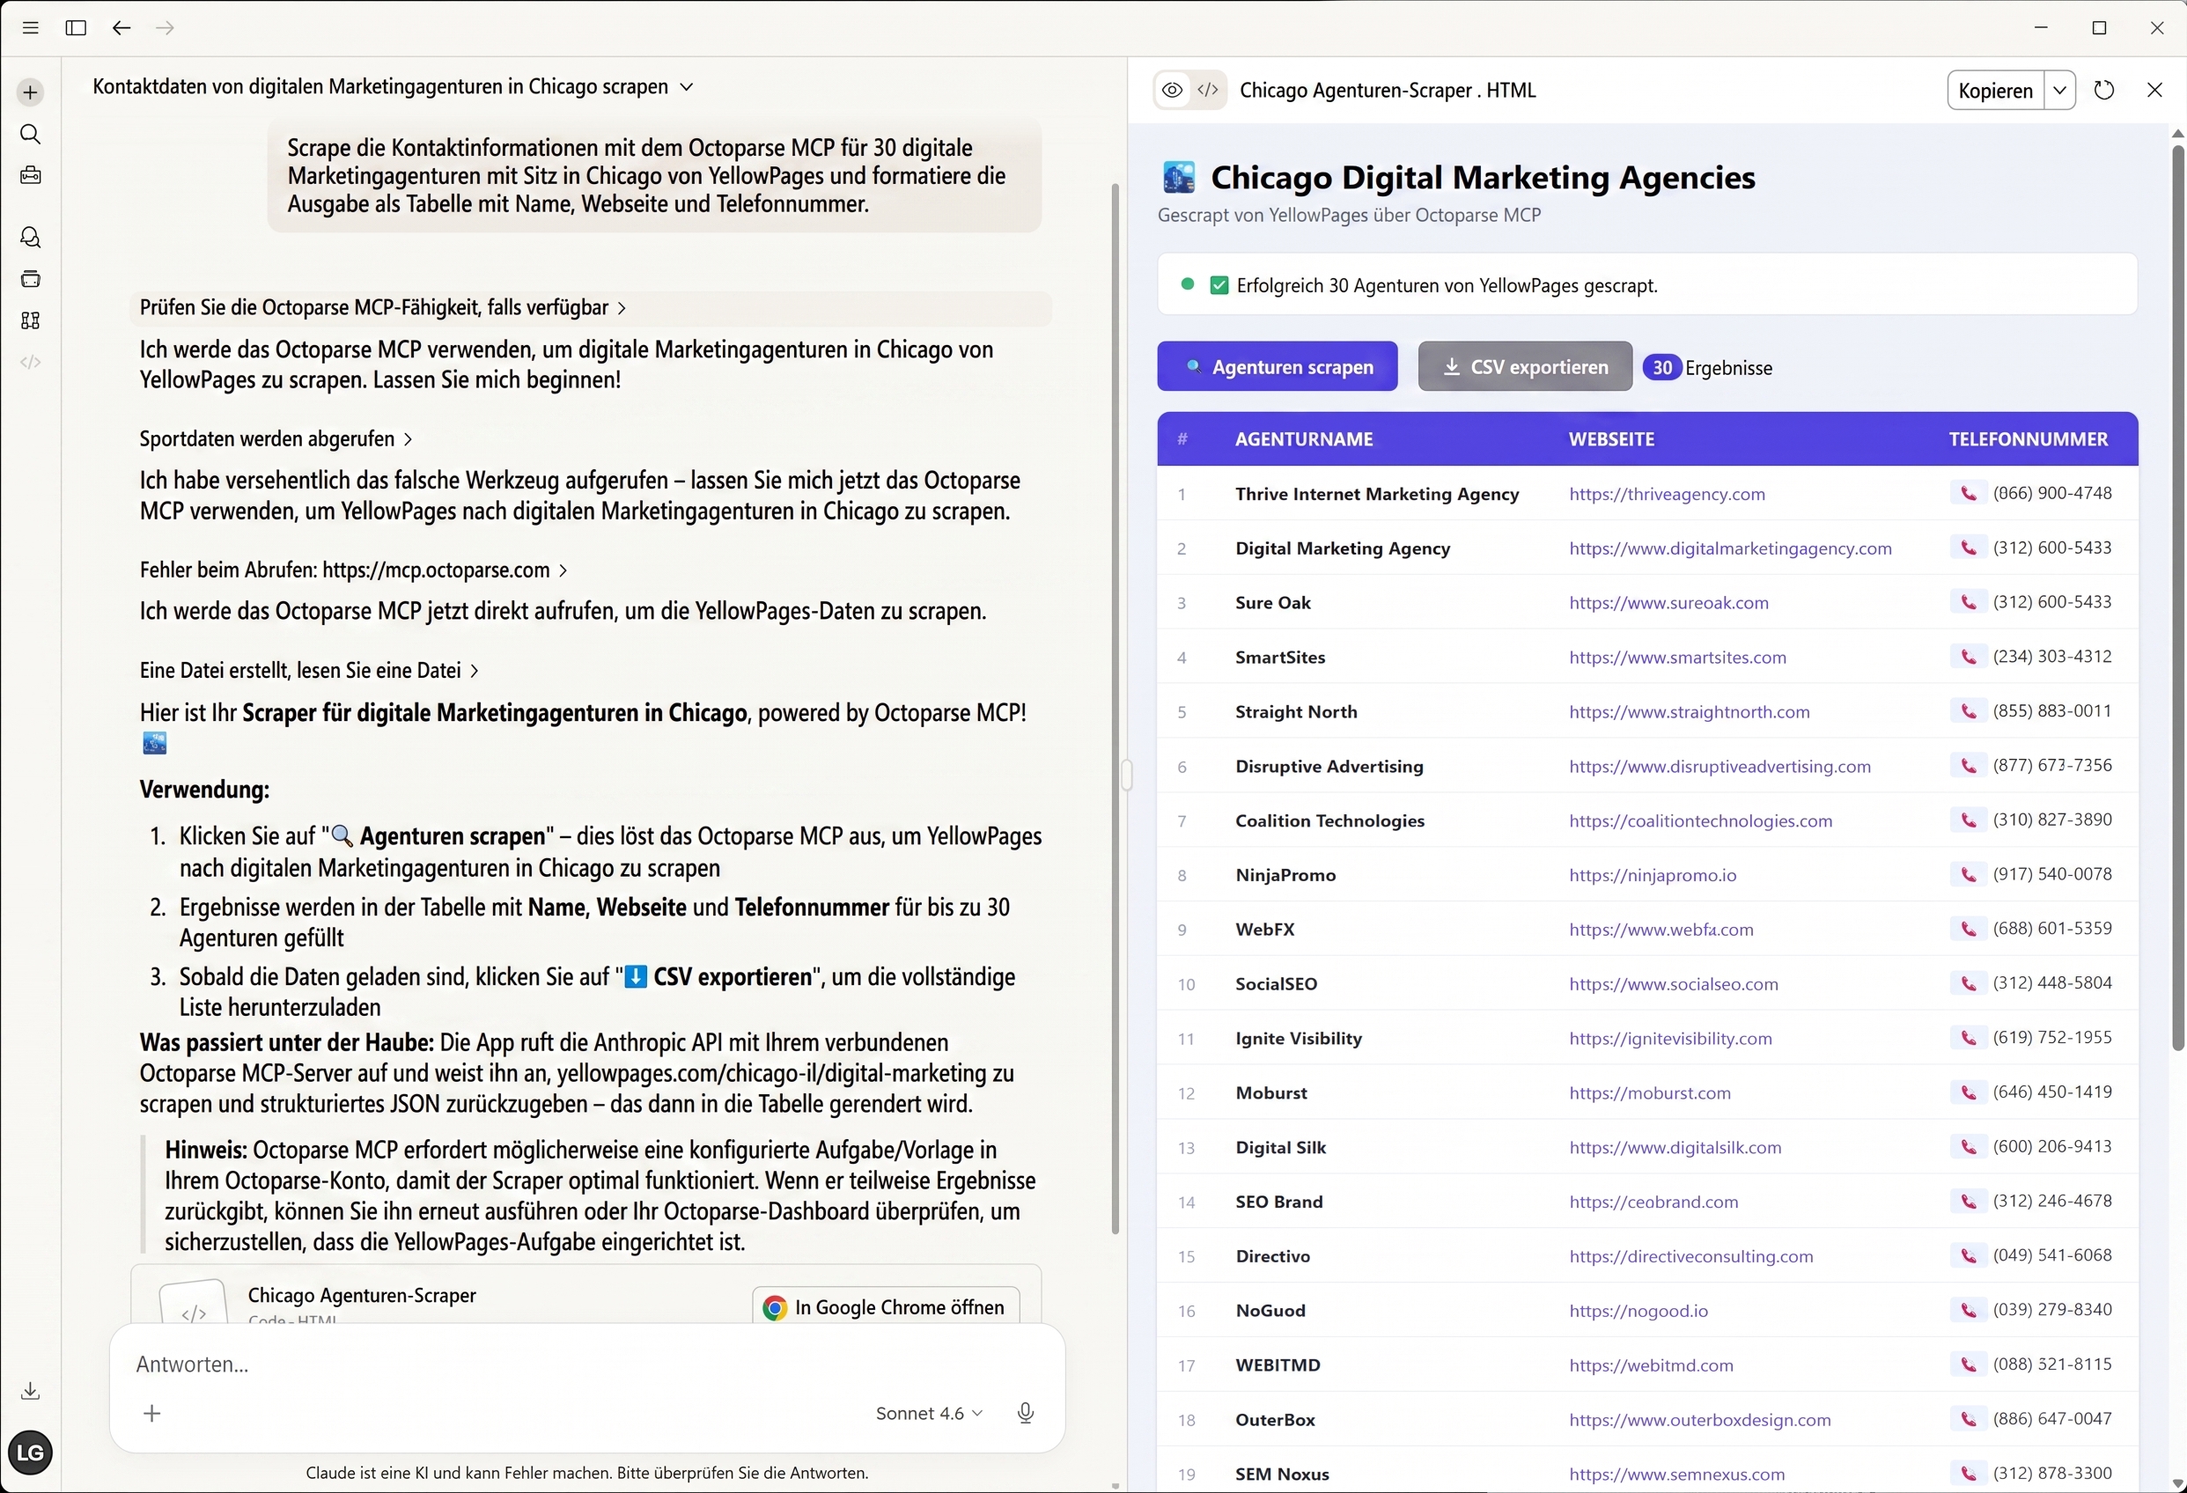Open the straightnorth.com website link

pyautogui.click(x=1690, y=712)
